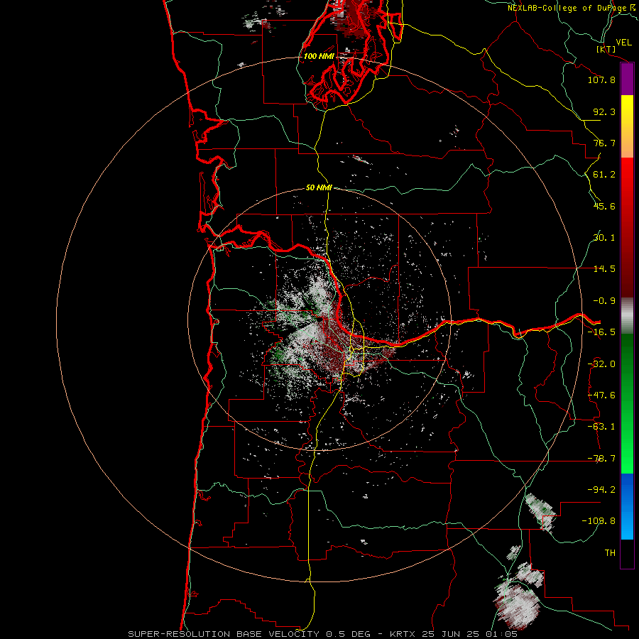Click the 107.8 velocity scale value
Image resolution: width=639 pixels, height=639 pixels.
coord(601,80)
